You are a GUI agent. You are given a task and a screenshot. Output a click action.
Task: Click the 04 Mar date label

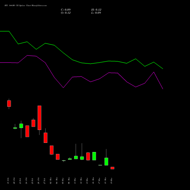point(57,180)
